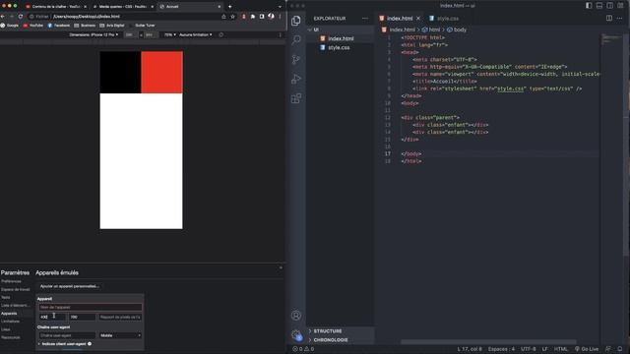Open the browser three-dot menu
This screenshot has width=630, height=354.
pos(280,17)
